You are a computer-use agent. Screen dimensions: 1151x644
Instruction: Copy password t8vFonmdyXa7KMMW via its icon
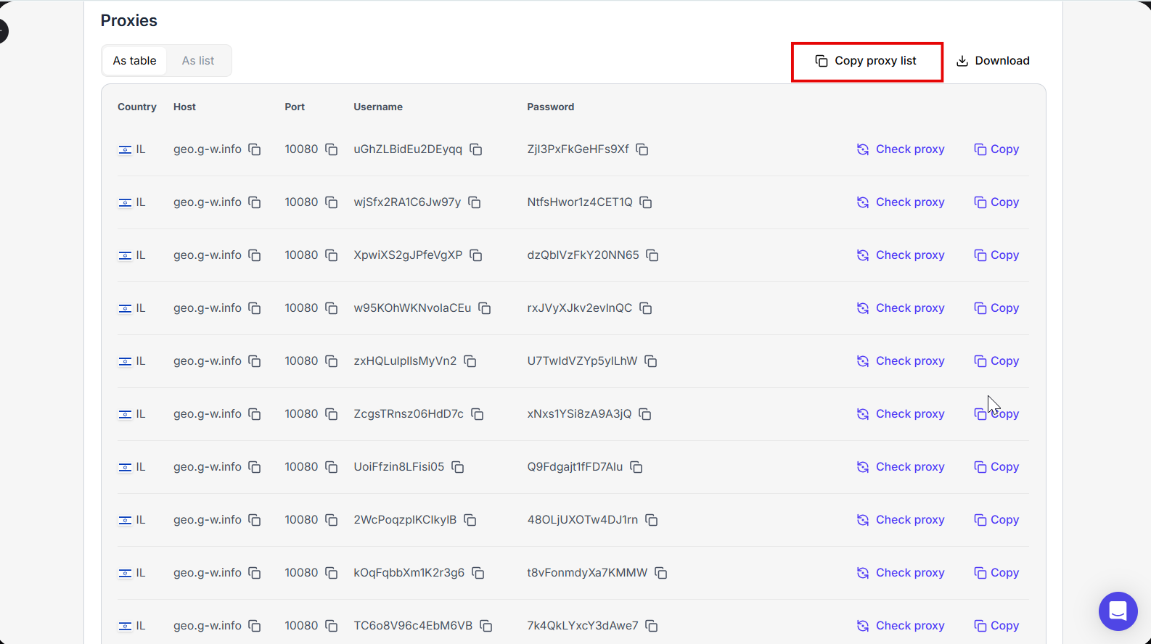(661, 573)
